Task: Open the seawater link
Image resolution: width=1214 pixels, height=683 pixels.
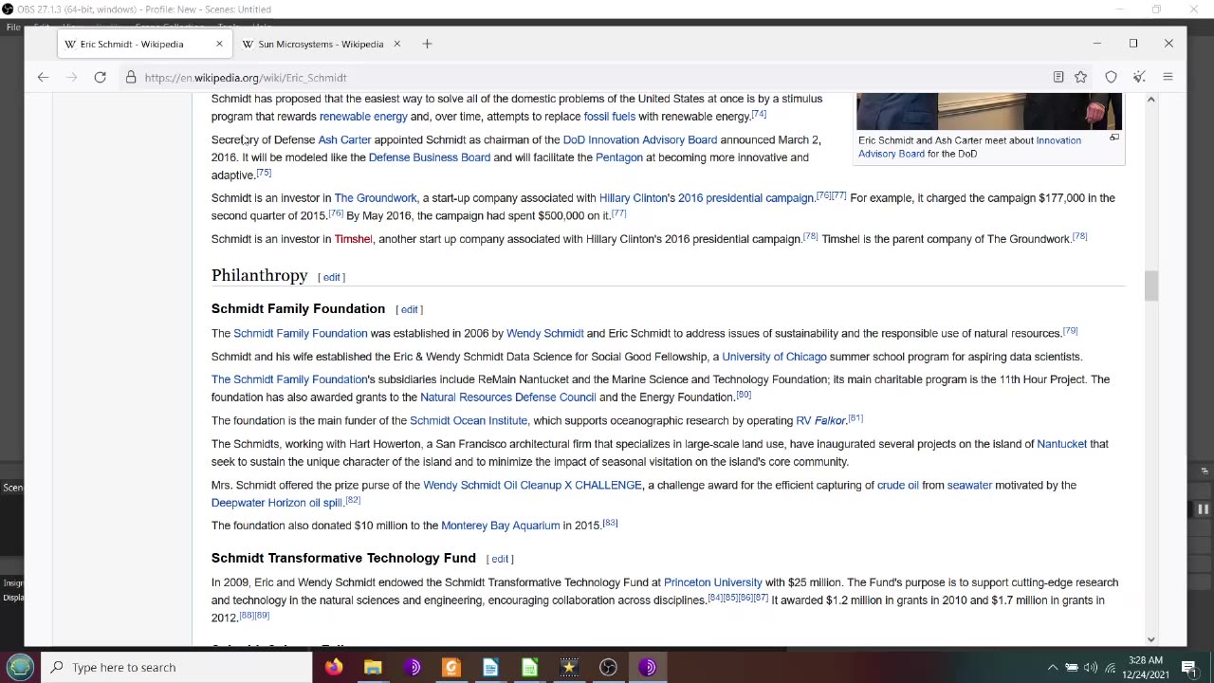Action: 969,486
